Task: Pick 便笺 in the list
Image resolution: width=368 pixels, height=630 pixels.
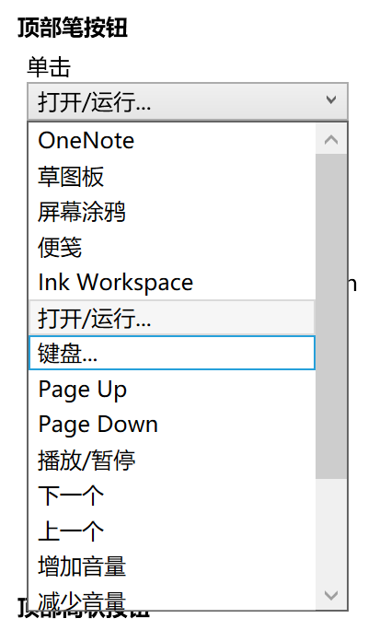Action: (x=172, y=247)
